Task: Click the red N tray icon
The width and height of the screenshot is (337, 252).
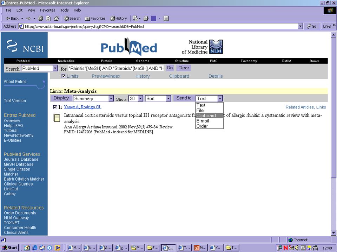Action: (x=285, y=248)
